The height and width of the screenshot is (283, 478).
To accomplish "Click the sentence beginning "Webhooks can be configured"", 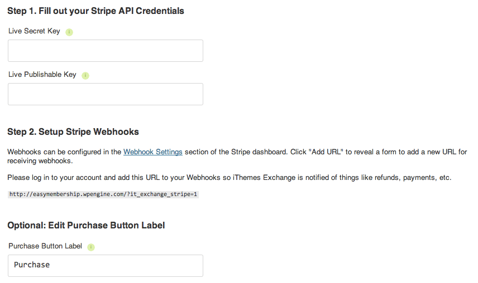I will pyautogui.click(x=61, y=152).
